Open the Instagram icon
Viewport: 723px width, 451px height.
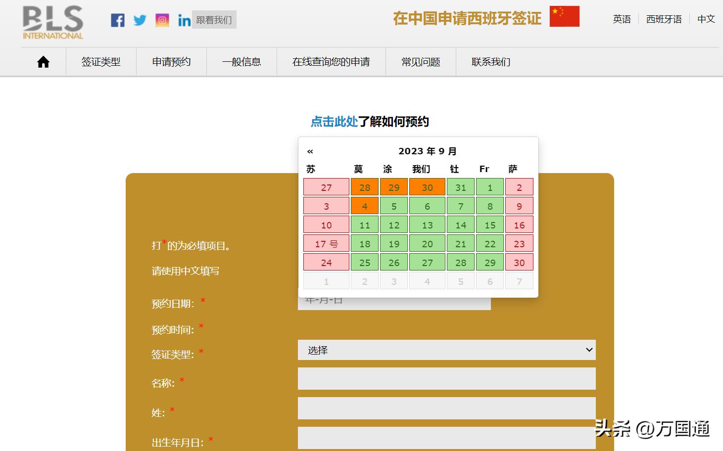click(162, 20)
